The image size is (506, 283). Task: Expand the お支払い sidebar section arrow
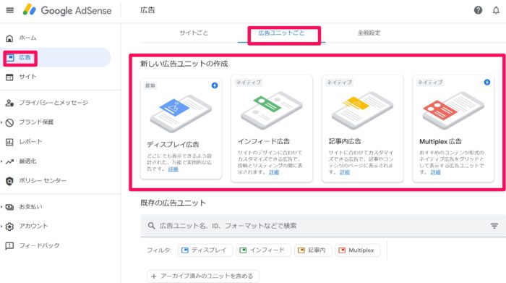point(1,207)
